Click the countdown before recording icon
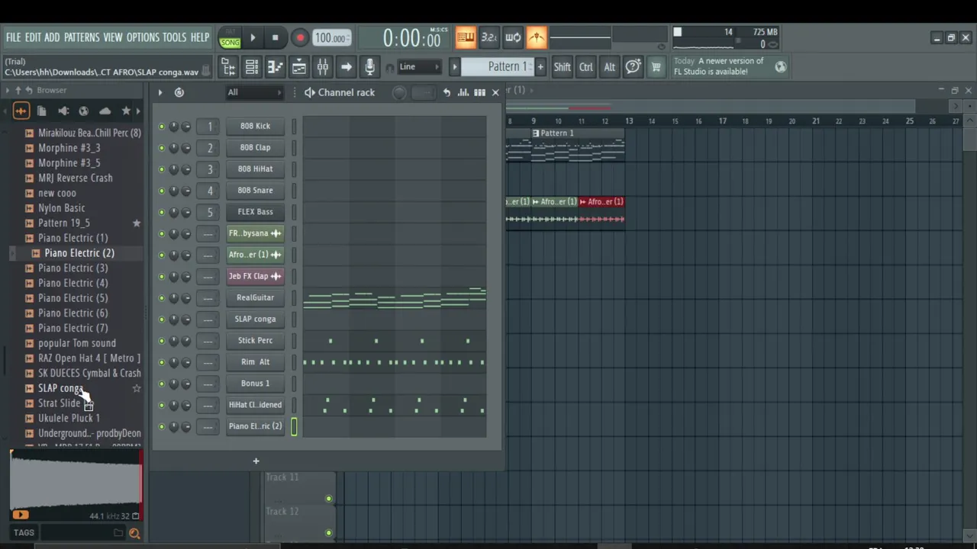 489,37
